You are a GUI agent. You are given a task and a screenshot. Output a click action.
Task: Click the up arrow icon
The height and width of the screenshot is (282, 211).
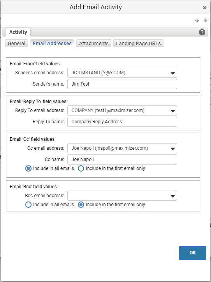tap(197, 20)
